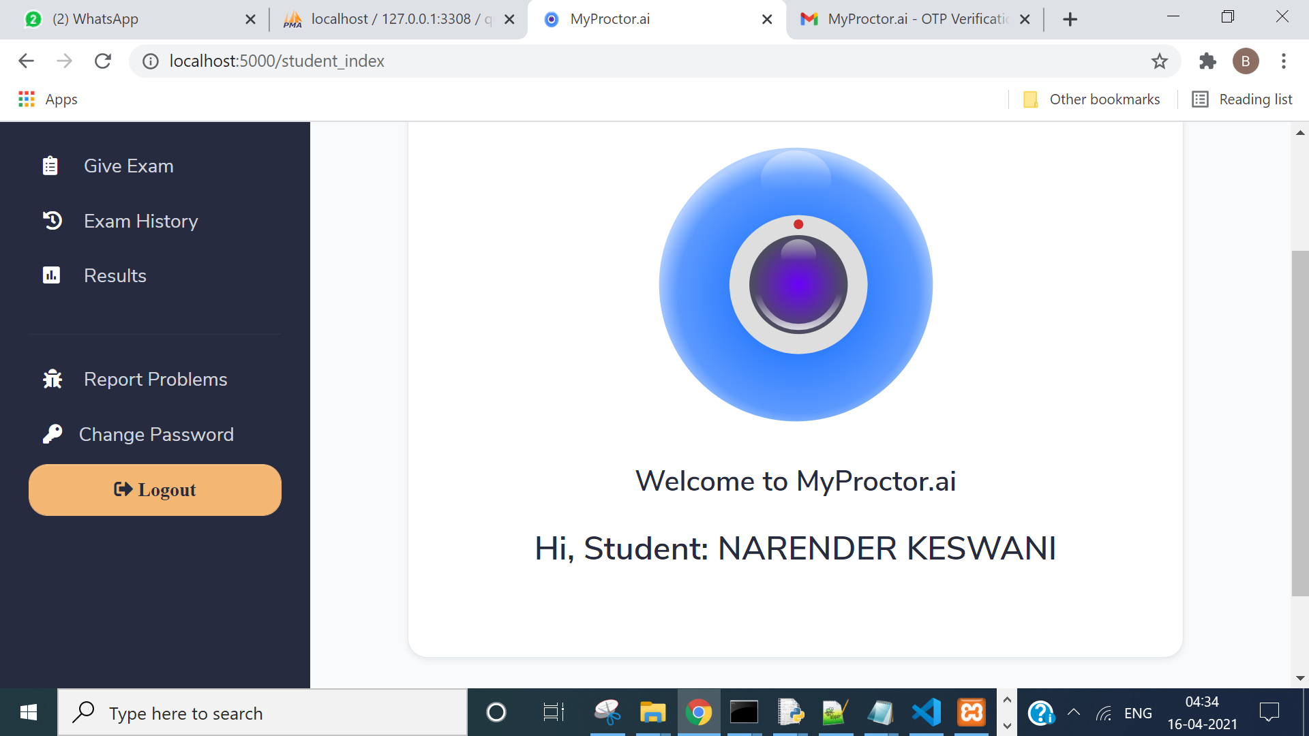Close the Gmail OTP Verification tab
The height and width of the screenshot is (736, 1309).
pos(1025,20)
